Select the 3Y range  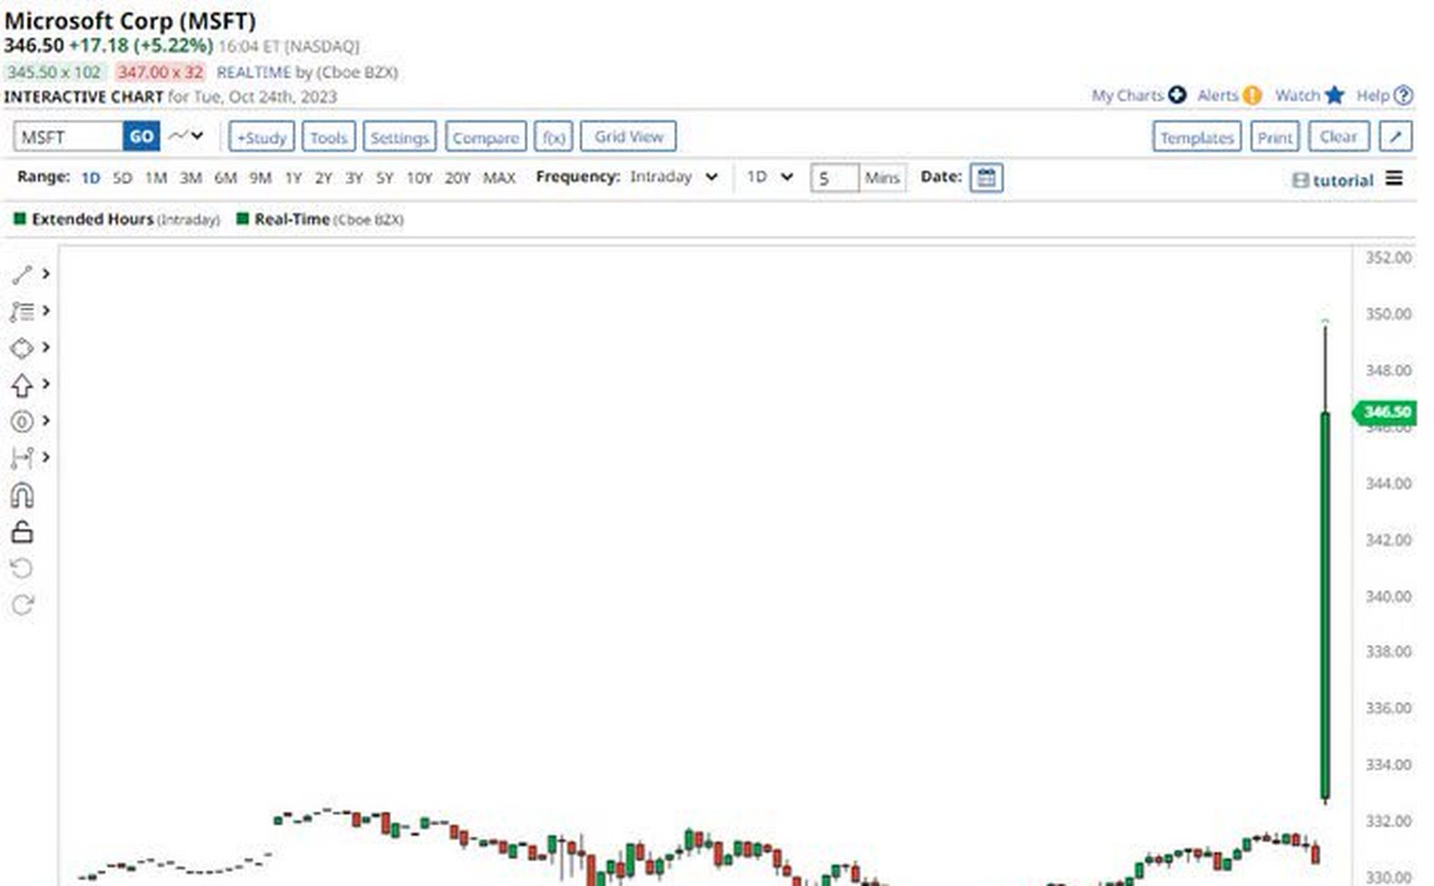(354, 178)
